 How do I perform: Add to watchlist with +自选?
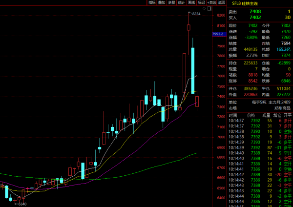pos(211,2)
